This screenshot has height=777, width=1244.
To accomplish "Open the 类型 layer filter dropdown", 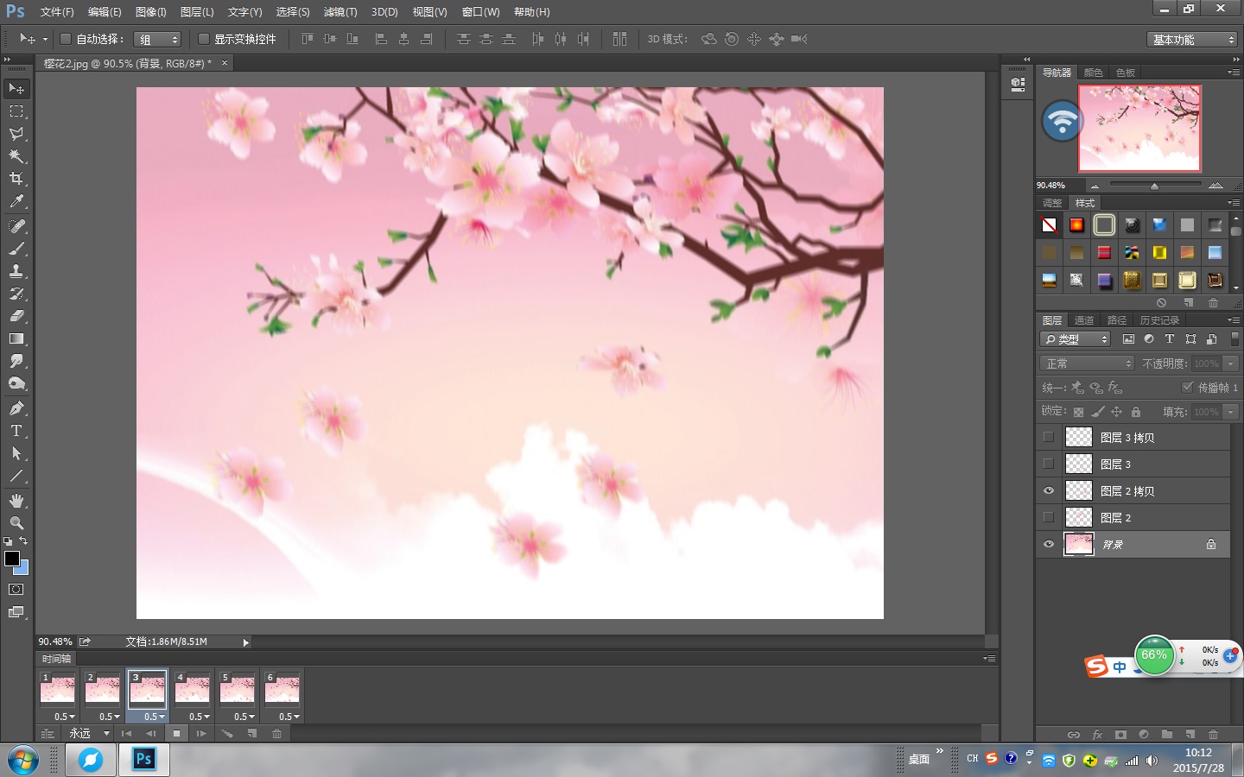I will pos(1075,339).
